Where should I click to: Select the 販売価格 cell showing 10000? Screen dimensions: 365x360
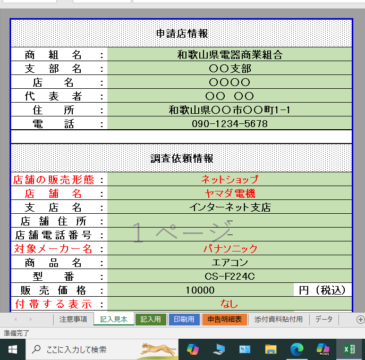pyautogui.click(x=200, y=290)
